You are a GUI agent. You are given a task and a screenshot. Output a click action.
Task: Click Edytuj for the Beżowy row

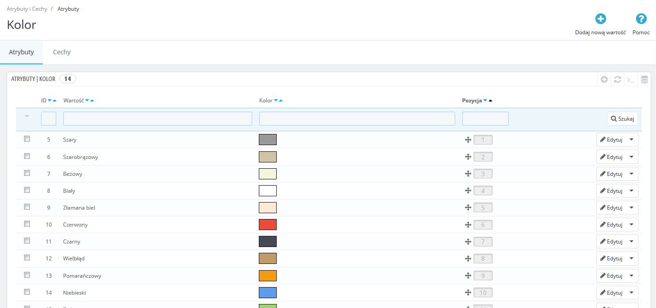(x=611, y=174)
